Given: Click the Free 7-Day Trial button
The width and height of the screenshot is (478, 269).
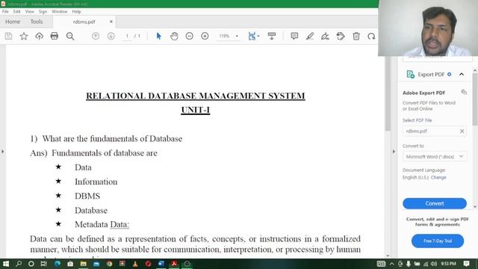Looking at the screenshot, I should 438,241.
